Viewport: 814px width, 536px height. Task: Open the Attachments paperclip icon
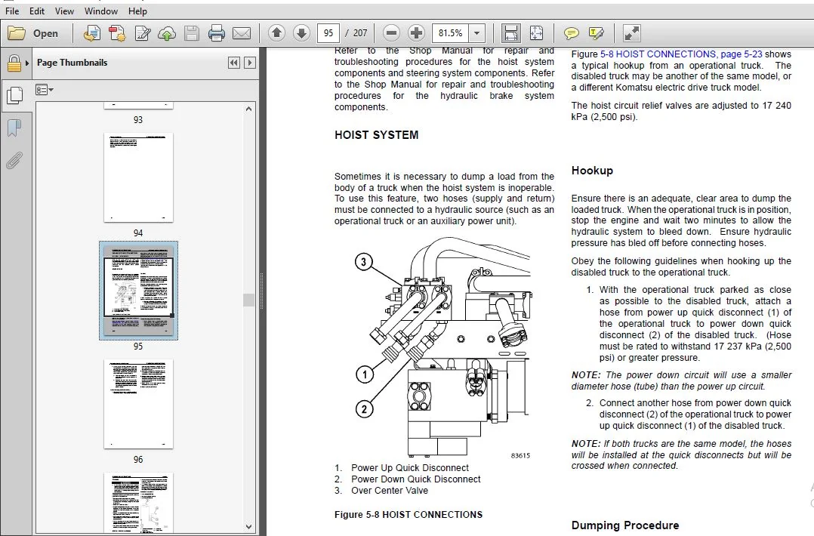coord(14,161)
